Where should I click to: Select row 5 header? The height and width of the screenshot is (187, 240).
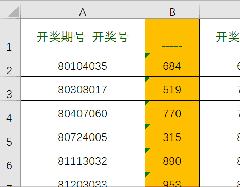(x=10, y=136)
